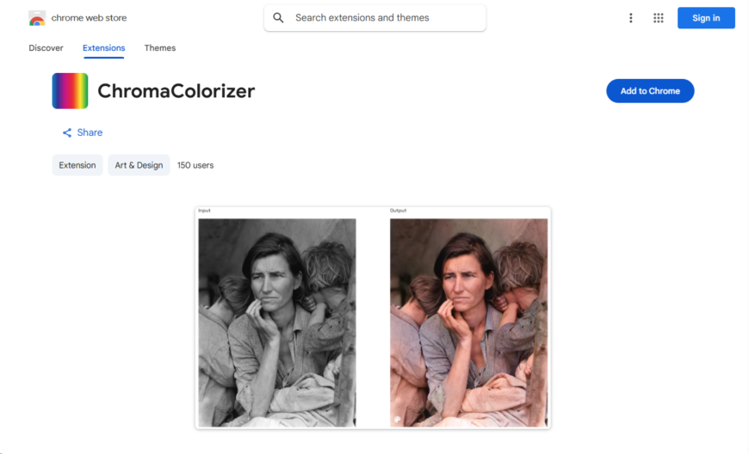The image size is (749, 454).
Task: Click the ChromaColorizer extension title
Action: point(176,90)
